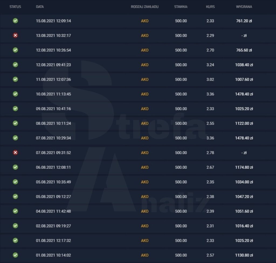276x263 pixels.
Task: Click the status icon for 02.08.2021 09:19:27
Action: coord(15,226)
